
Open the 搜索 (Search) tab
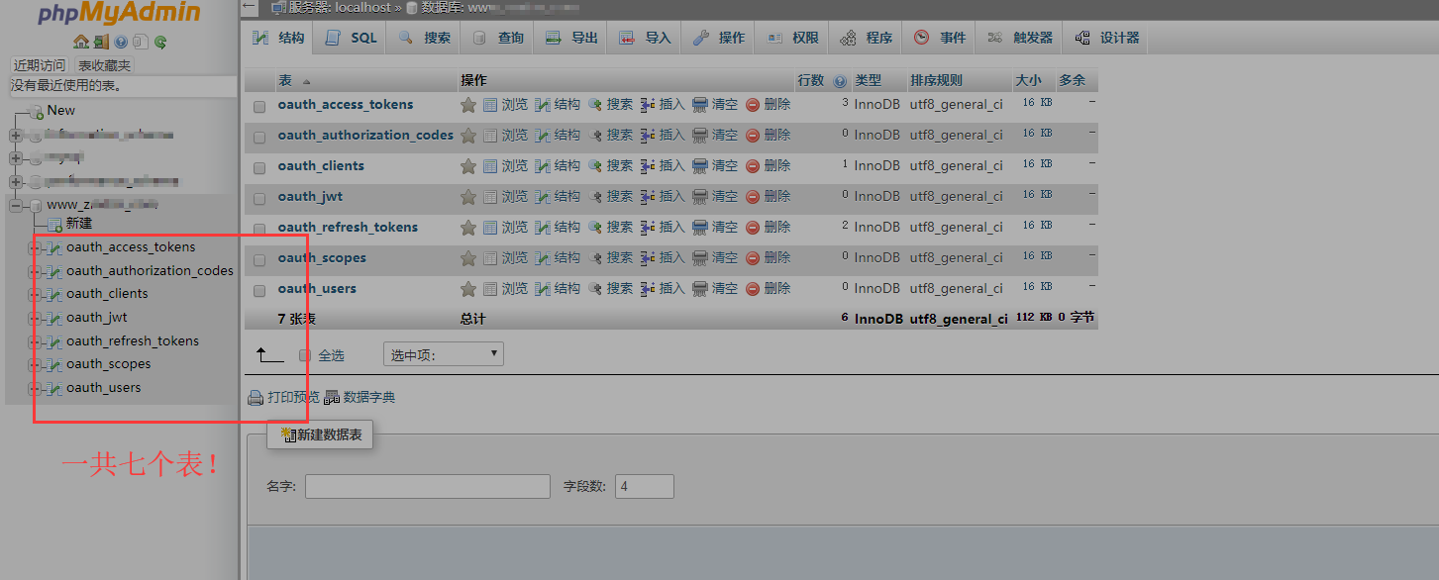(x=425, y=38)
